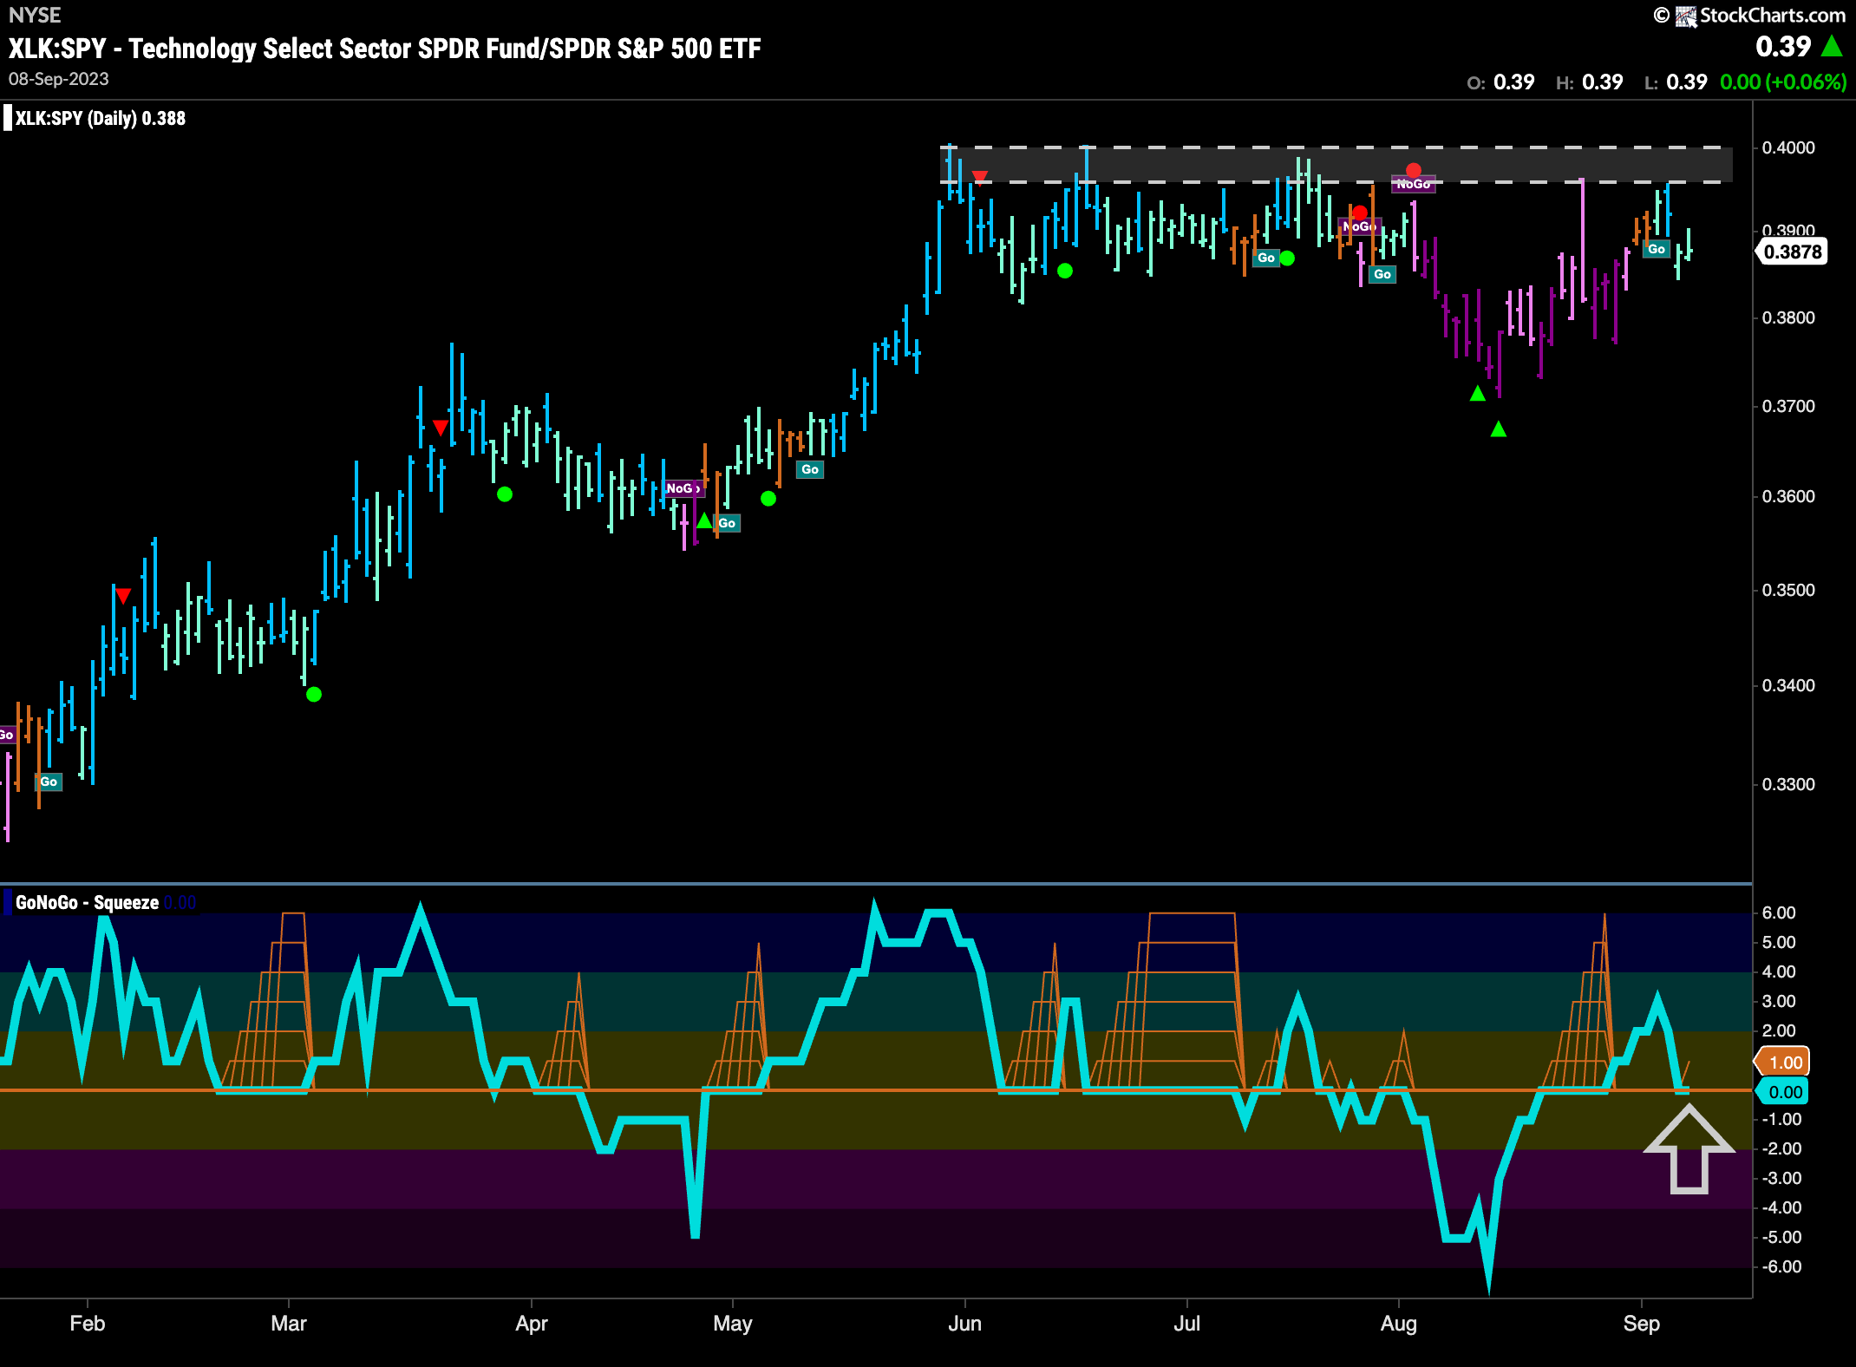Click the Jul time axis label

pyautogui.click(x=1187, y=1324)
